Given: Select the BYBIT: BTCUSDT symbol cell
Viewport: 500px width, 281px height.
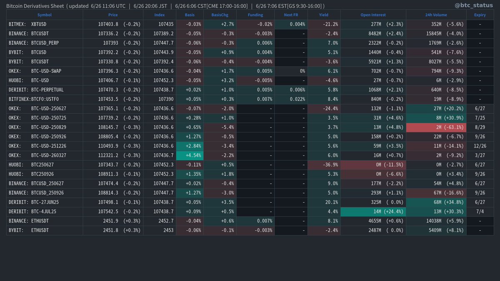Looking at the screenshot, I should click(x=45, y=62).
